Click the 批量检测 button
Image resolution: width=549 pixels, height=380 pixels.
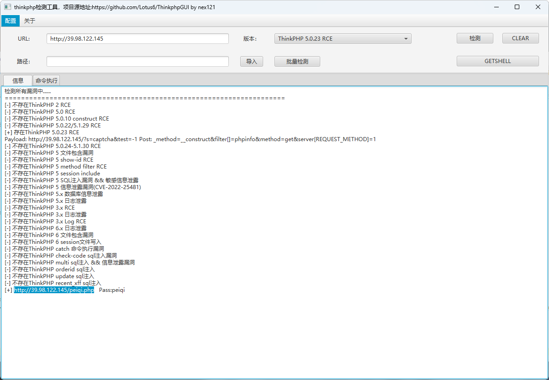[297, 61]
